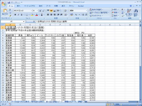Click the yellow fill color button
Viewport: 142px width, 106px height.
pyautogui.click(x=32, y=15)
